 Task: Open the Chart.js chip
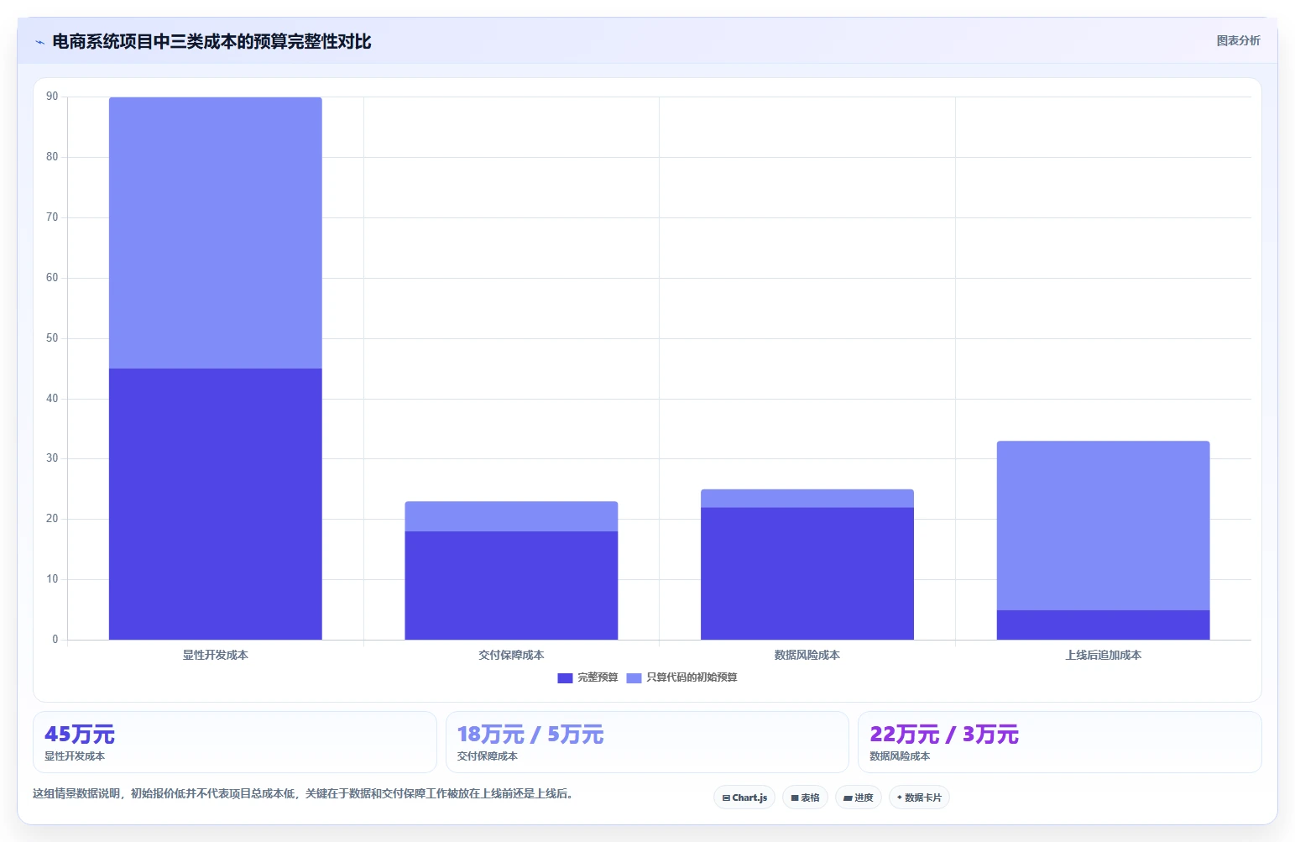744,798
